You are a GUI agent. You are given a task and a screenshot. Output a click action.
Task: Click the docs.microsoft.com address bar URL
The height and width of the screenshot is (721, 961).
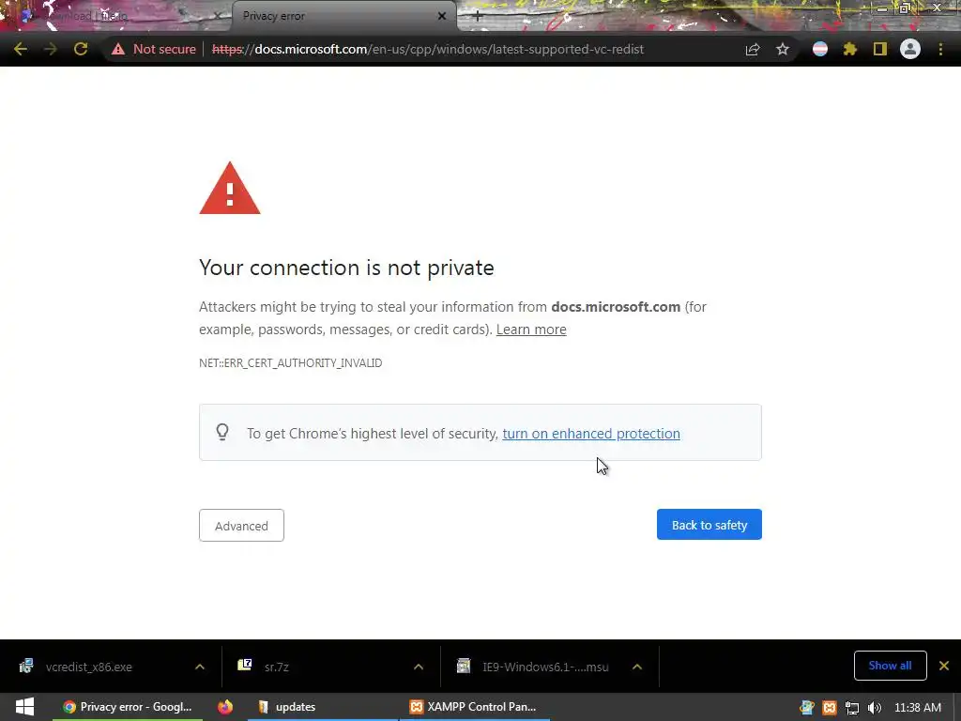pyautogui.click(x=428, y=49)
